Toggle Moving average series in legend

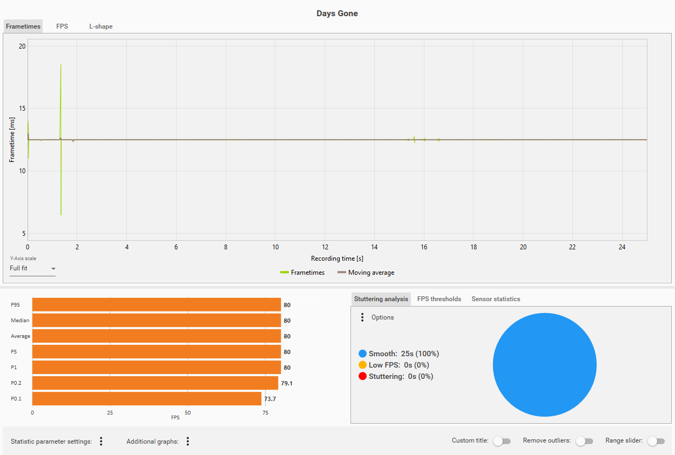point(366,273)
